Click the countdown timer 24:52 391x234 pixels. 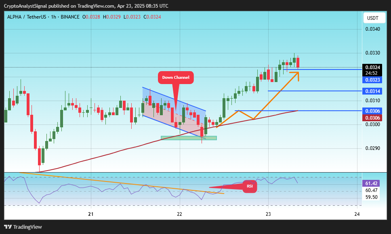coord(371,73)
